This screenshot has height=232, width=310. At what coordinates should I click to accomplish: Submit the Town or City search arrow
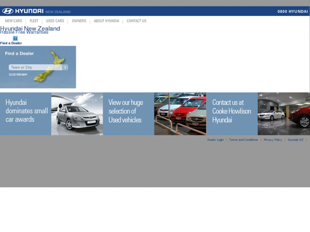[65, 67]
